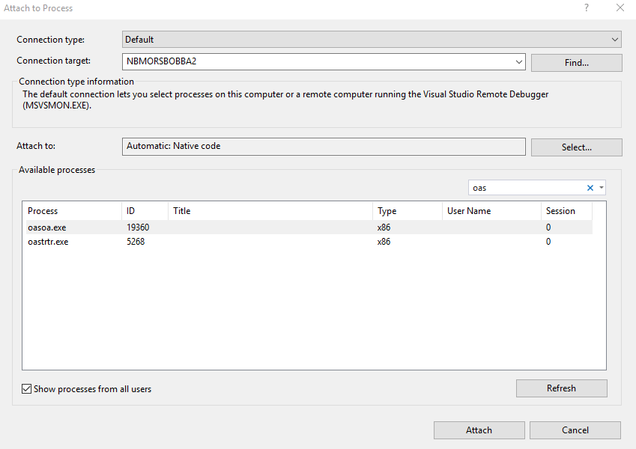The image size is (636, 449).
Task: Sort by the Type column header
Action: point(406,211)
